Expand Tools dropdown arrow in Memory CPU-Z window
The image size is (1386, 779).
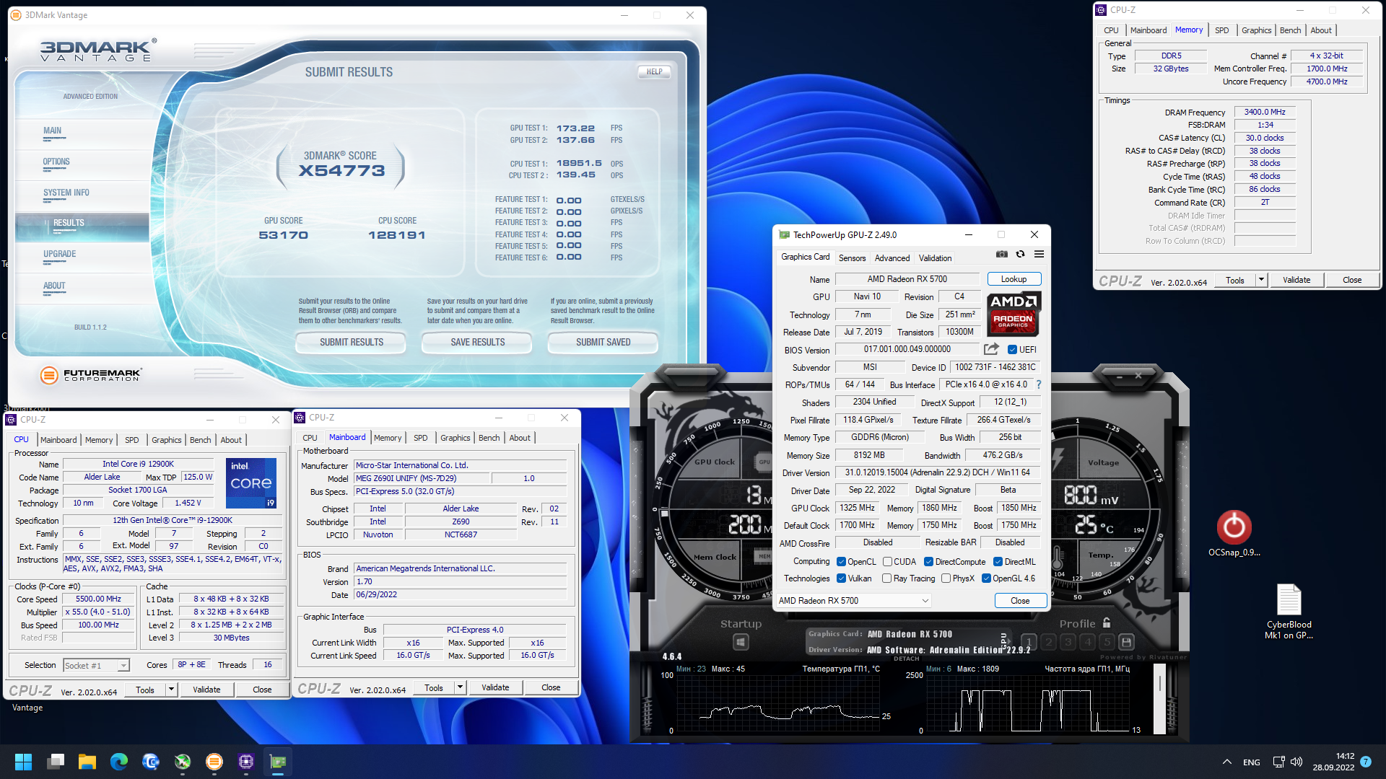click(x=1261, y=280)
